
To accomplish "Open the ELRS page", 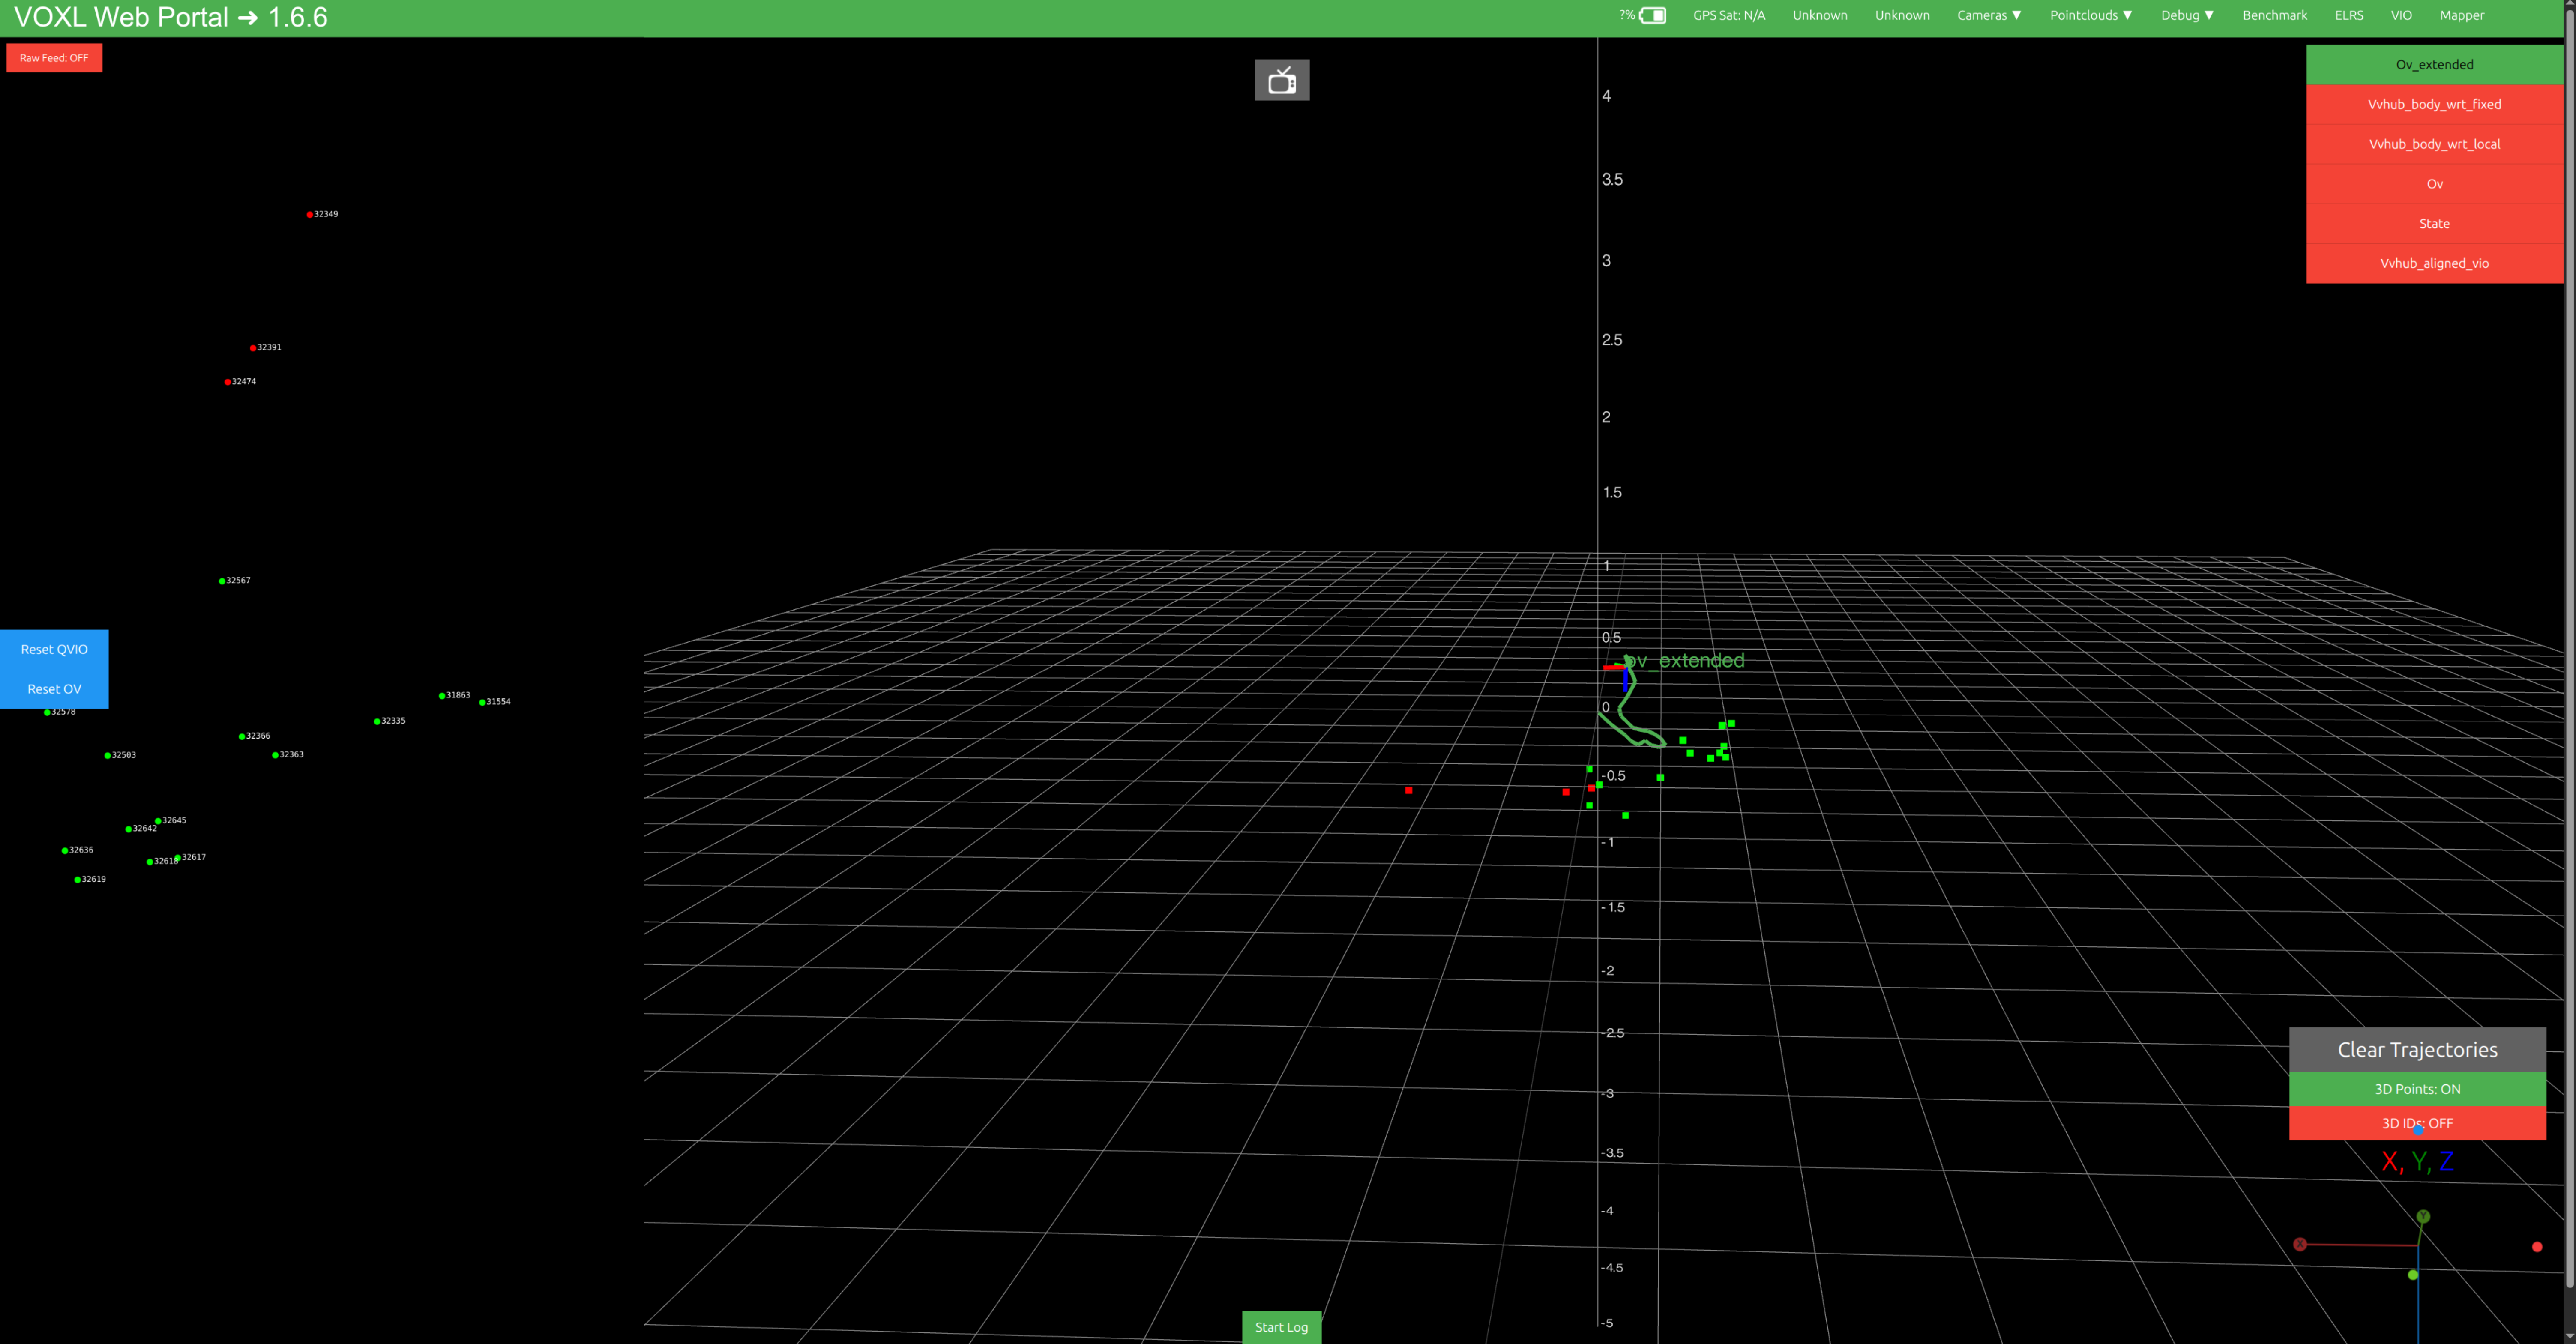I will [x=2349, y=15].
